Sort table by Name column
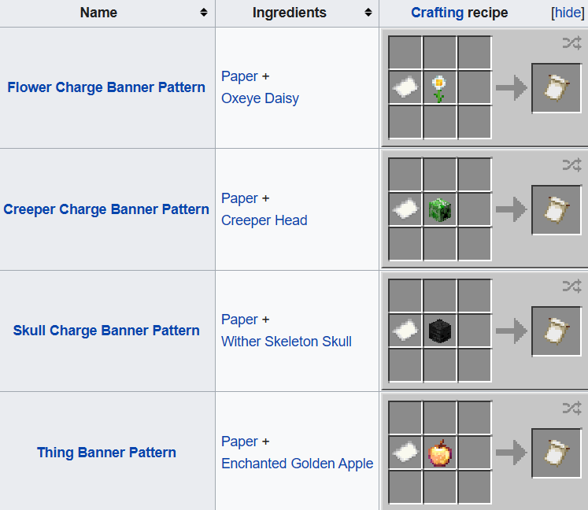The width and height of the screenshot is (588, 510). (x=204, y=13)
